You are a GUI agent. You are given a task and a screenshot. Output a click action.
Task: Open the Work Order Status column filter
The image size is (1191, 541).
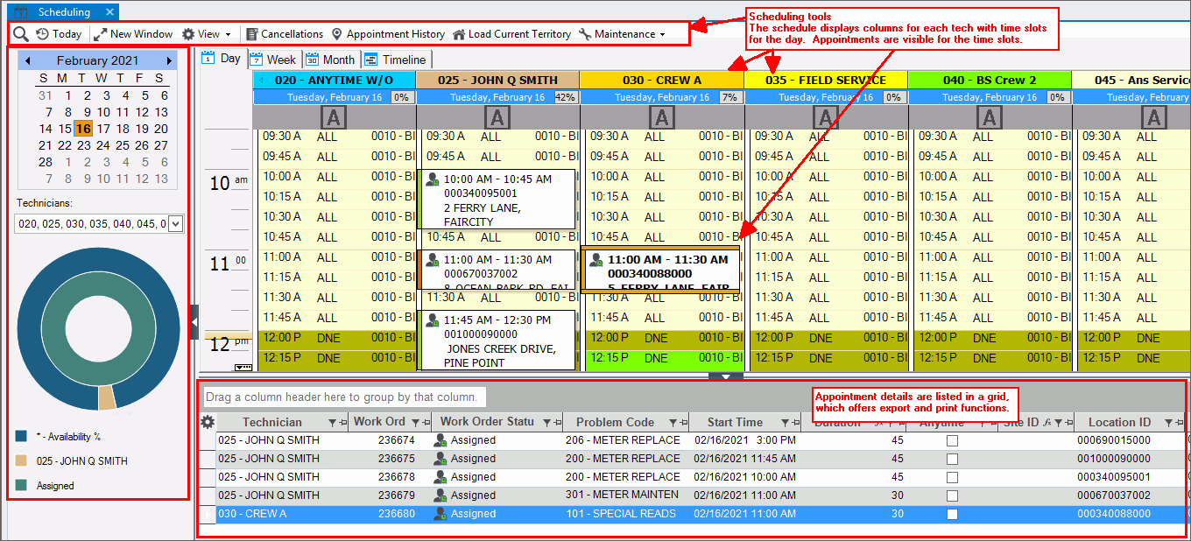click(546, 423)
